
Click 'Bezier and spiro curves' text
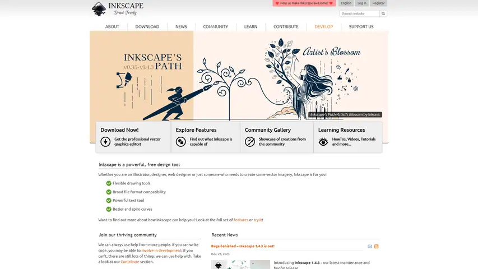132,209
